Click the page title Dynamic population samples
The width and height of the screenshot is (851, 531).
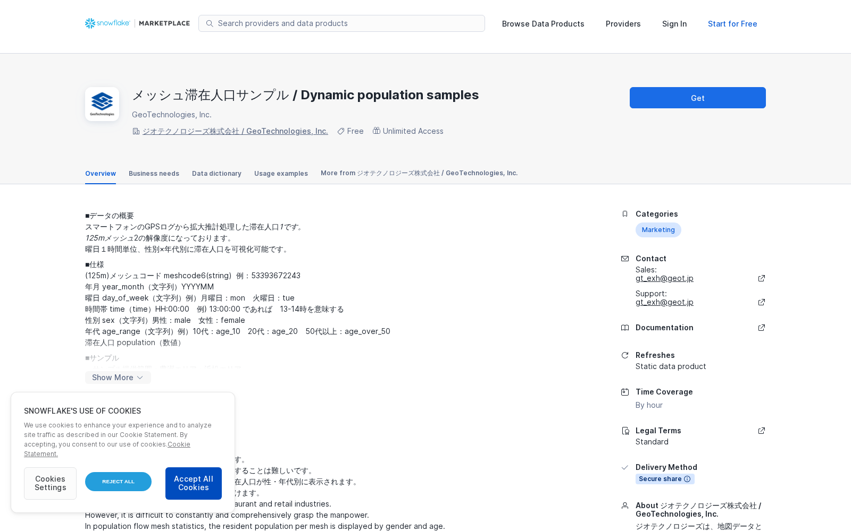pyautogui.click(x=305, y=95)
